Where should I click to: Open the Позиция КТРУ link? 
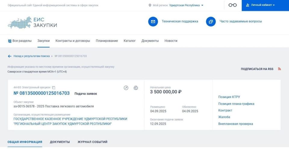coord(229,97)
